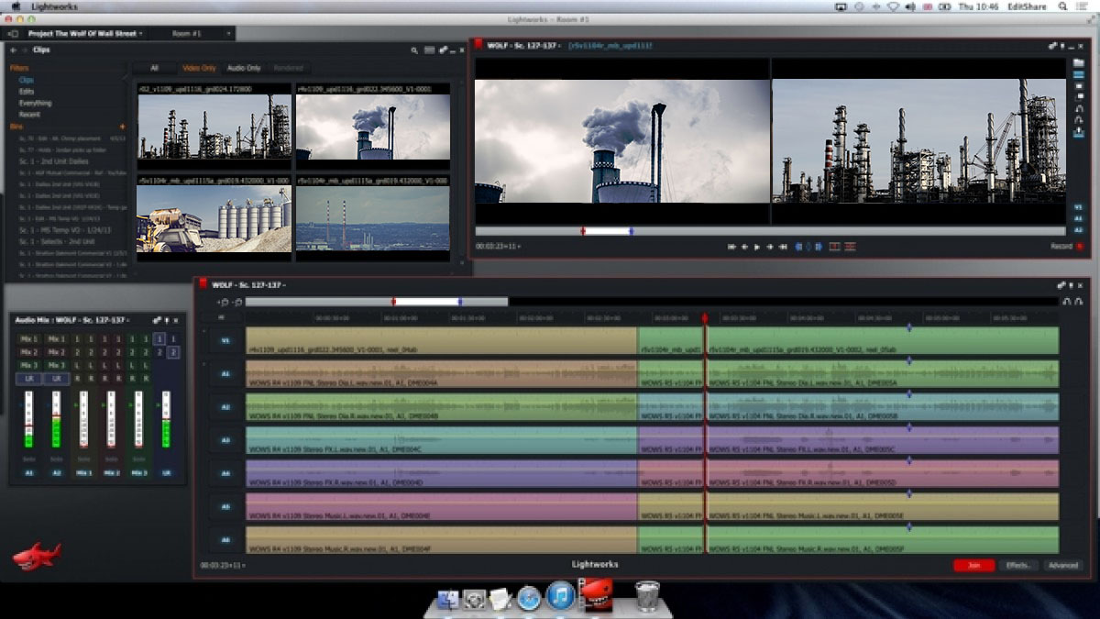1100x619 pixels.
Task: Open search in the Clips panel
Action: pos(414,50)
